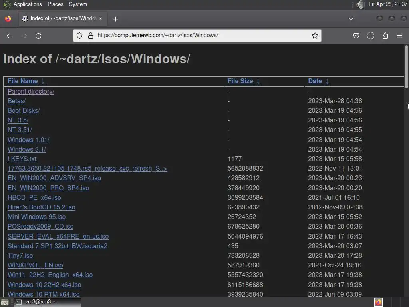Save page to Pocket icon

pos(356,36)
